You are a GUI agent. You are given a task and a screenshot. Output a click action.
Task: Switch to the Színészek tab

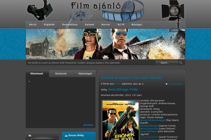pos(61,74)
